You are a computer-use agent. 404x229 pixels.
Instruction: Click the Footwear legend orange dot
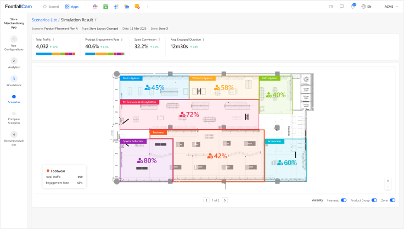48,171
